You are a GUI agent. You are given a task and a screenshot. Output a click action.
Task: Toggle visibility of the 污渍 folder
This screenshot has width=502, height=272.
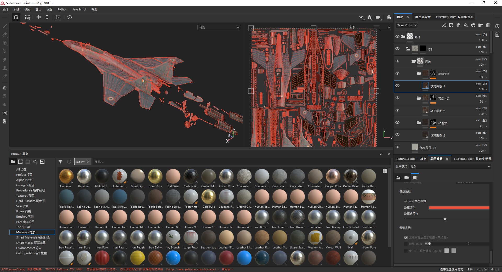click(397, 61)
